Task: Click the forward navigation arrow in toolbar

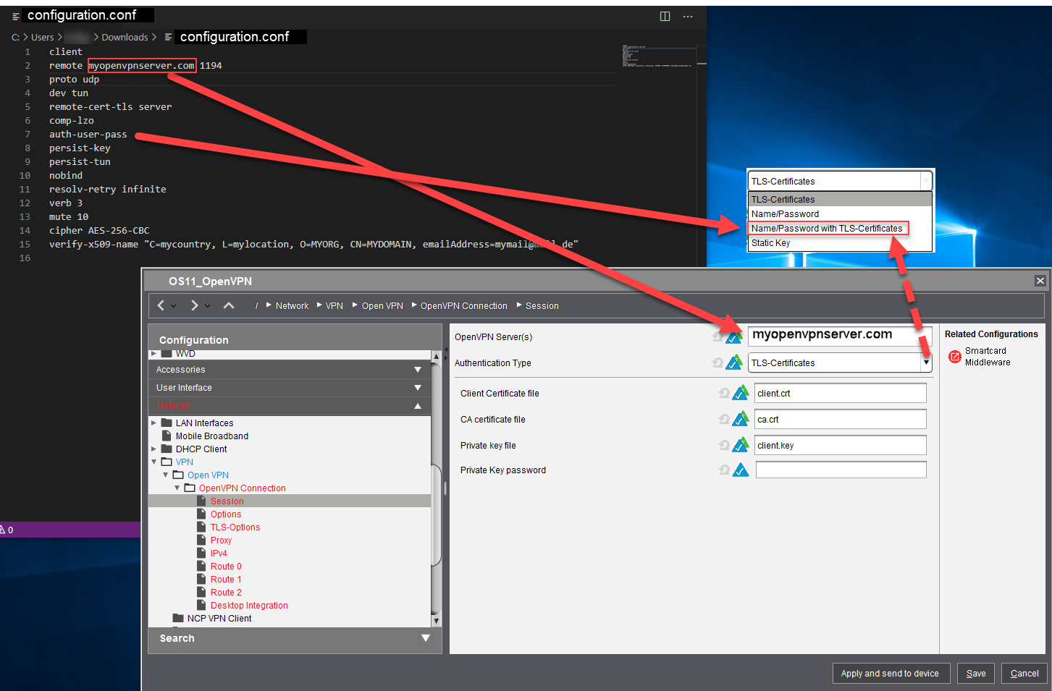Action: pos(194,305)
